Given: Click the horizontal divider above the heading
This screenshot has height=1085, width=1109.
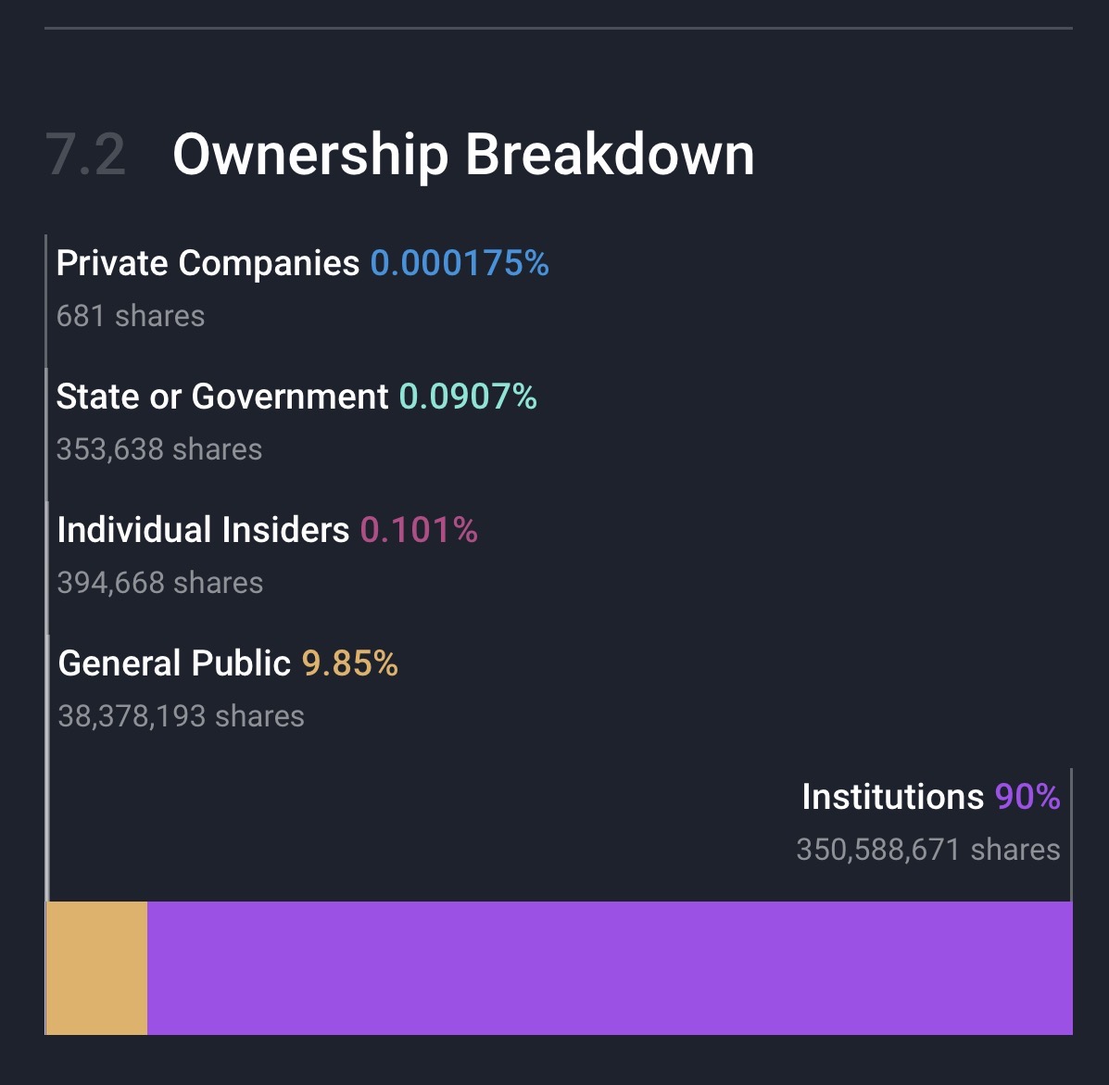Looking at the screenshot, I should tap(558, 29).
